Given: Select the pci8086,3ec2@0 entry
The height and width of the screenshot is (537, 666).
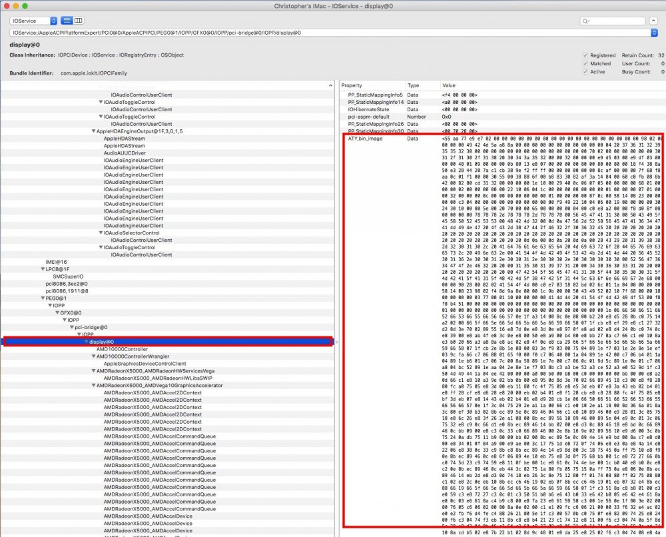Looking at the screenshot, I should point(67,284).
